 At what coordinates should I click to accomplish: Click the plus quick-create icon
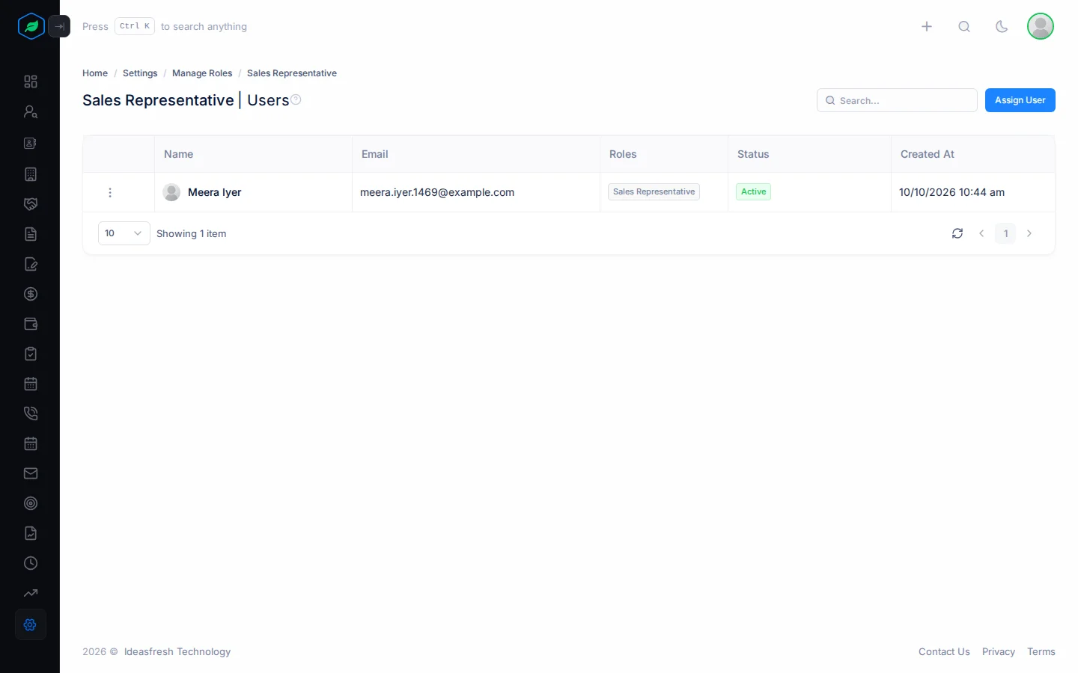927,26
